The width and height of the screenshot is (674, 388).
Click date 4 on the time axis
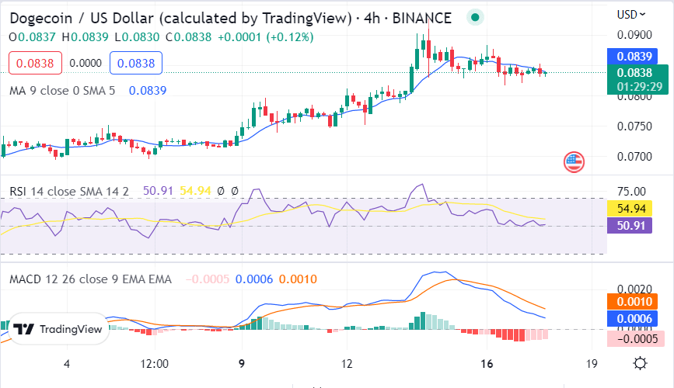(x=67, y=364)
